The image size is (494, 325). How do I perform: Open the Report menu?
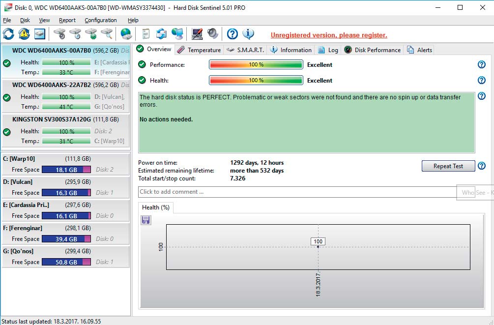click(x=67, y=20)
